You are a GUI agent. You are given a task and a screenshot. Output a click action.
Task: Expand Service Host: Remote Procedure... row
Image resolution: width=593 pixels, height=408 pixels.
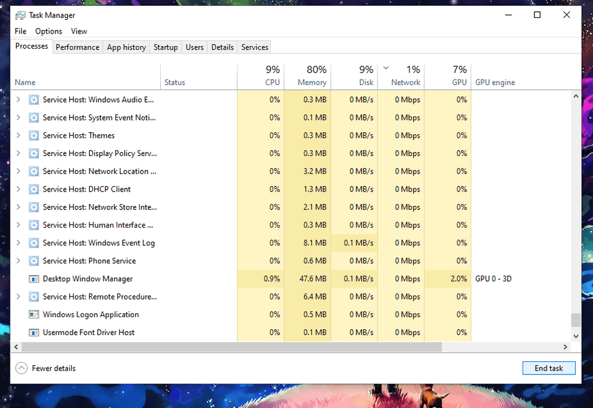pyautogui.click(x=18, y=297)
